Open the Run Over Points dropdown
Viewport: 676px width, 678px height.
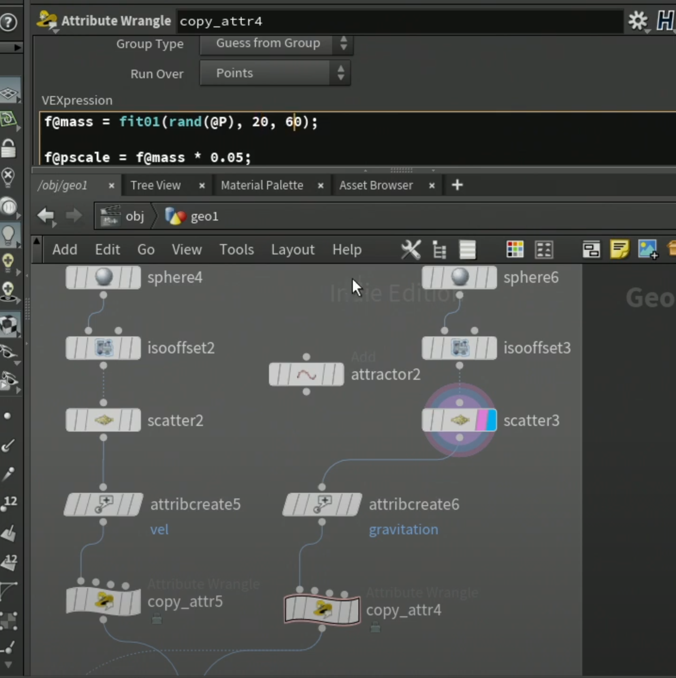[x=275, y=73]
